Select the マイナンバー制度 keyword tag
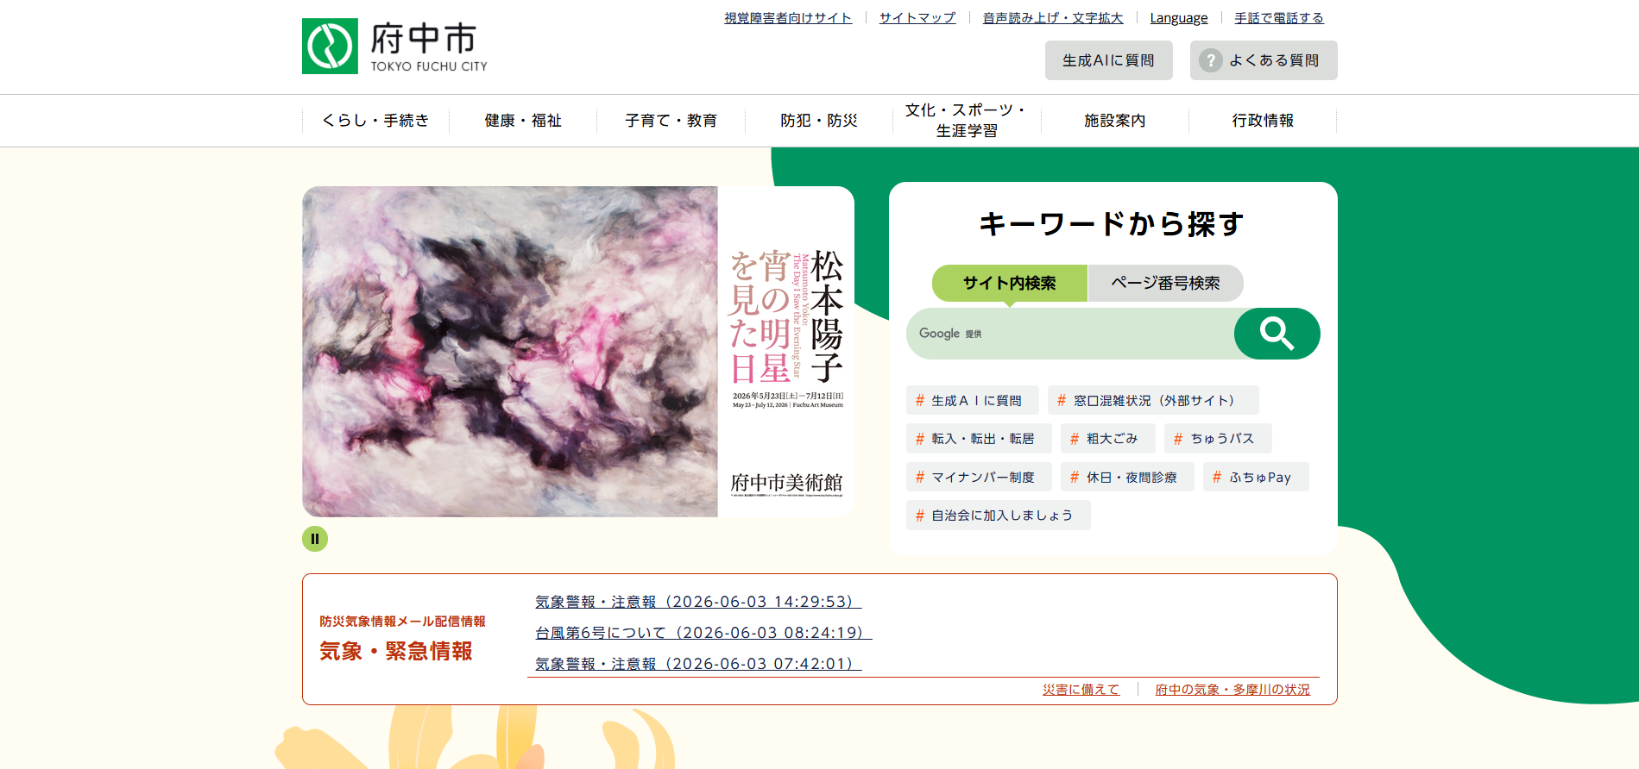1639x769 pixels. (979, 477)
